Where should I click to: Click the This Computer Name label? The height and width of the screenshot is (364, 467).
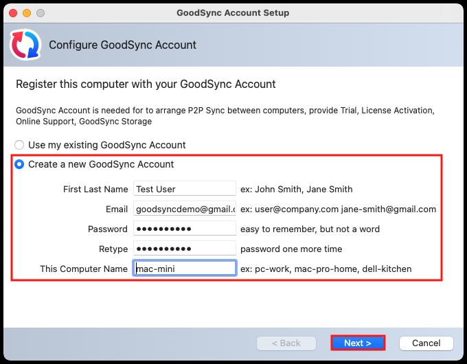tap(84, 269)
